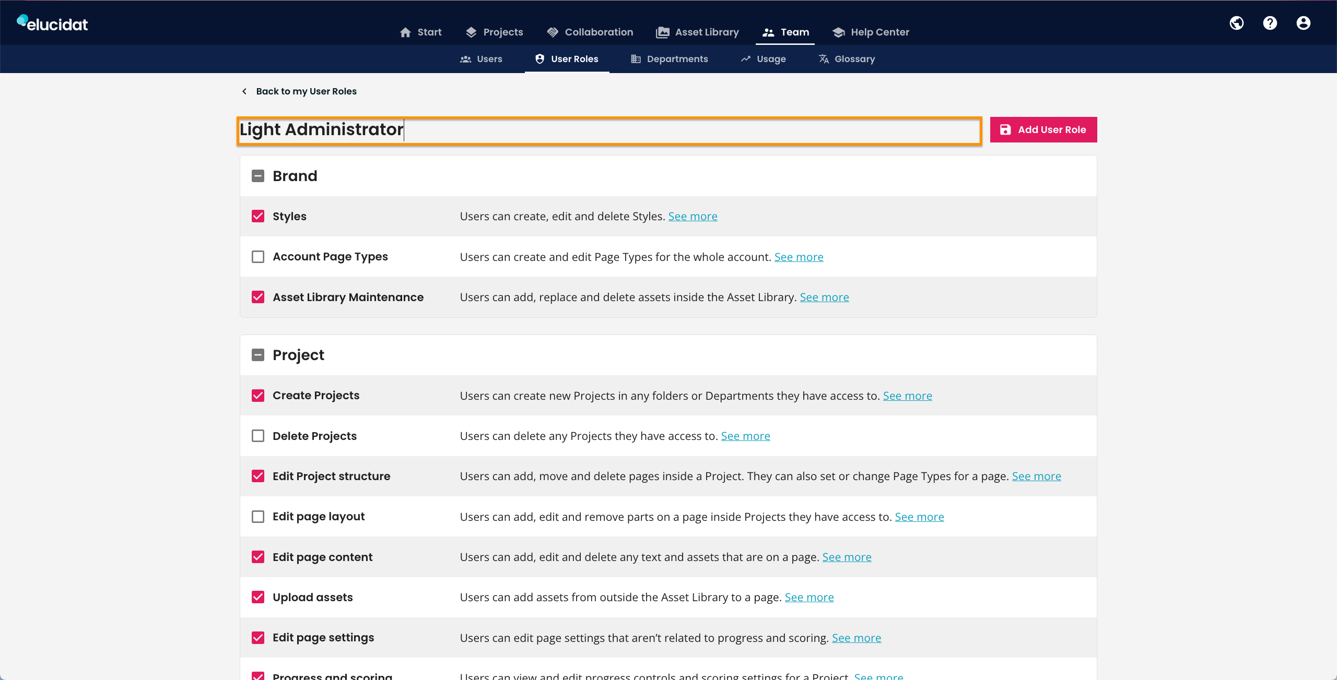Image resolution: width=1337 pixels, height=680 pixels.
Task: Click the Light Administrator role name field
Action: coord(609,130)
